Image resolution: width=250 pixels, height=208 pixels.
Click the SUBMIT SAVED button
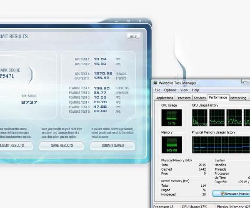click(112, 146)
